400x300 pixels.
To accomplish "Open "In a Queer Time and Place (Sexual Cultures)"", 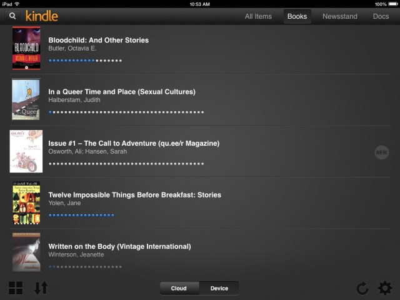I will 122,92.
